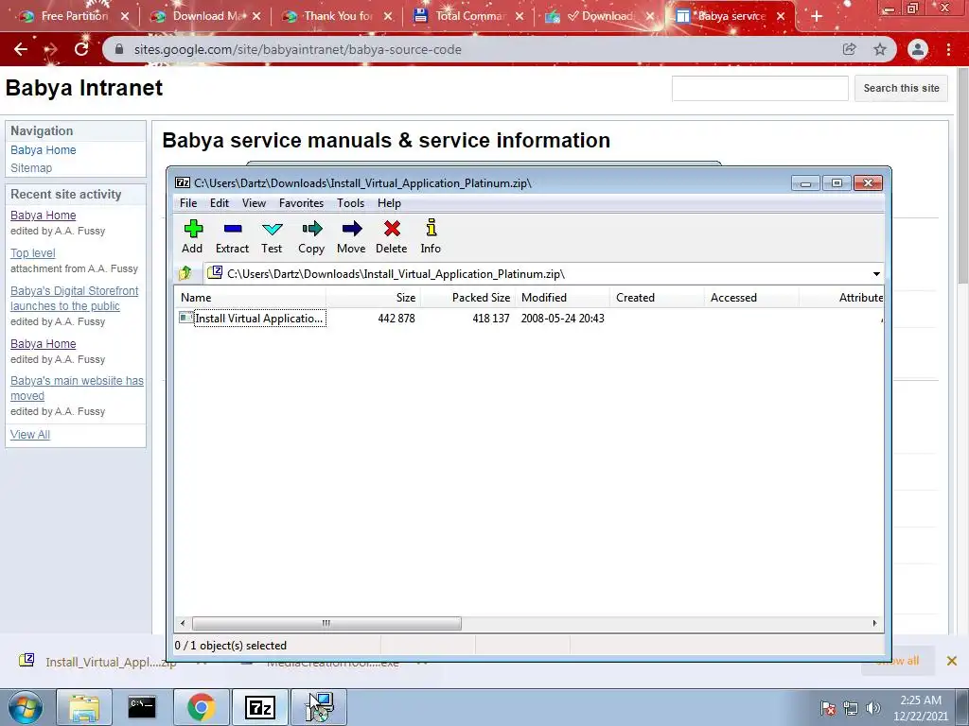Open the Install_Virtual_Appl zip download item
The height and width of the screenshot is (726, 969).
point(97,662)
